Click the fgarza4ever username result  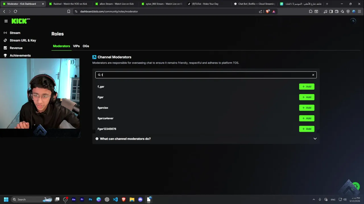coord(106,118)
